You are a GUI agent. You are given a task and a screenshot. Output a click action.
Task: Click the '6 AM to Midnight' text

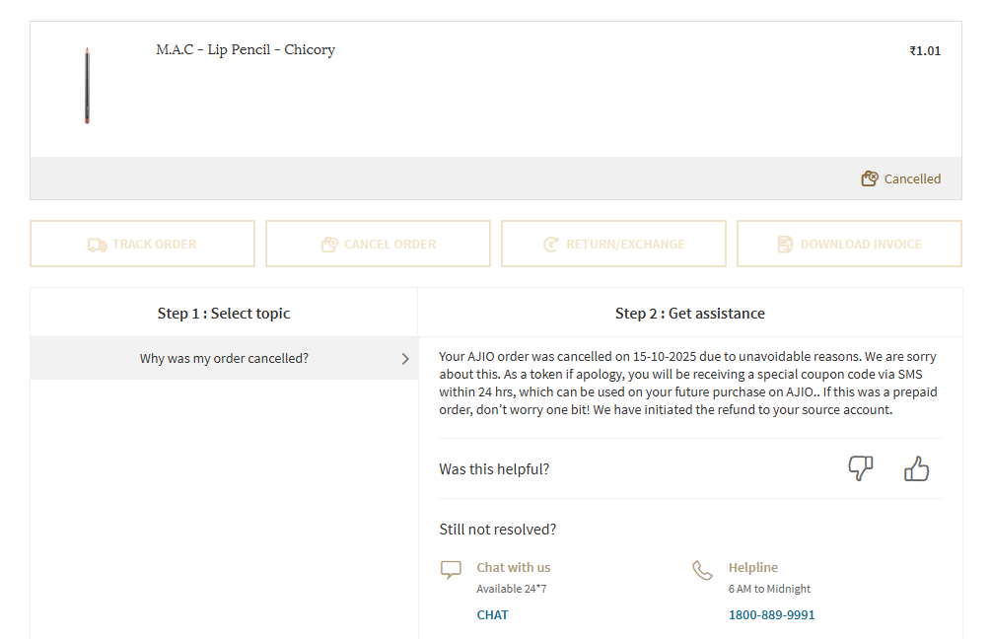click(769, 589)
